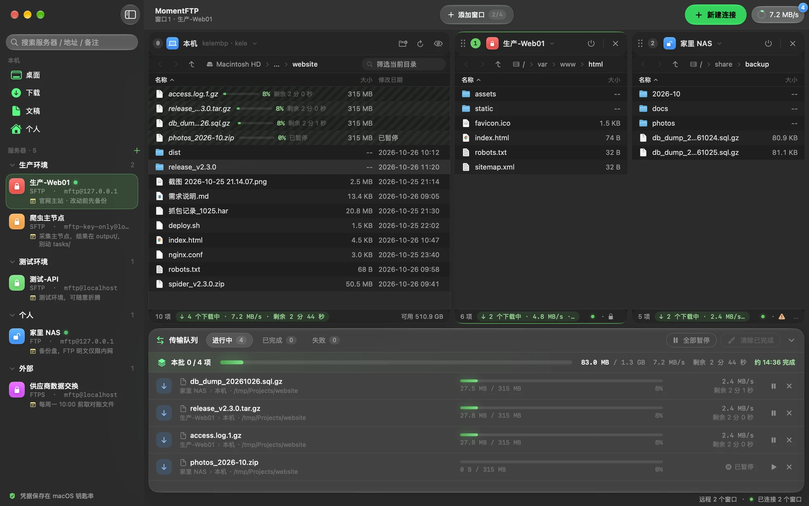809x506 pixels.
Task: Switch to 失败 transfers tab
Action: point(325,340)
